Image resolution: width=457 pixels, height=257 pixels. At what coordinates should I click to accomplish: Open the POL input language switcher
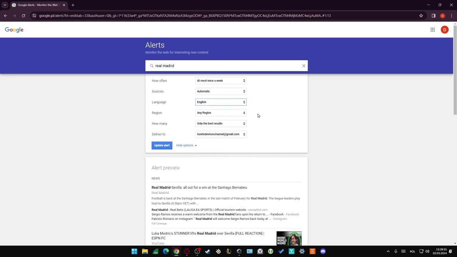[412, 251]
